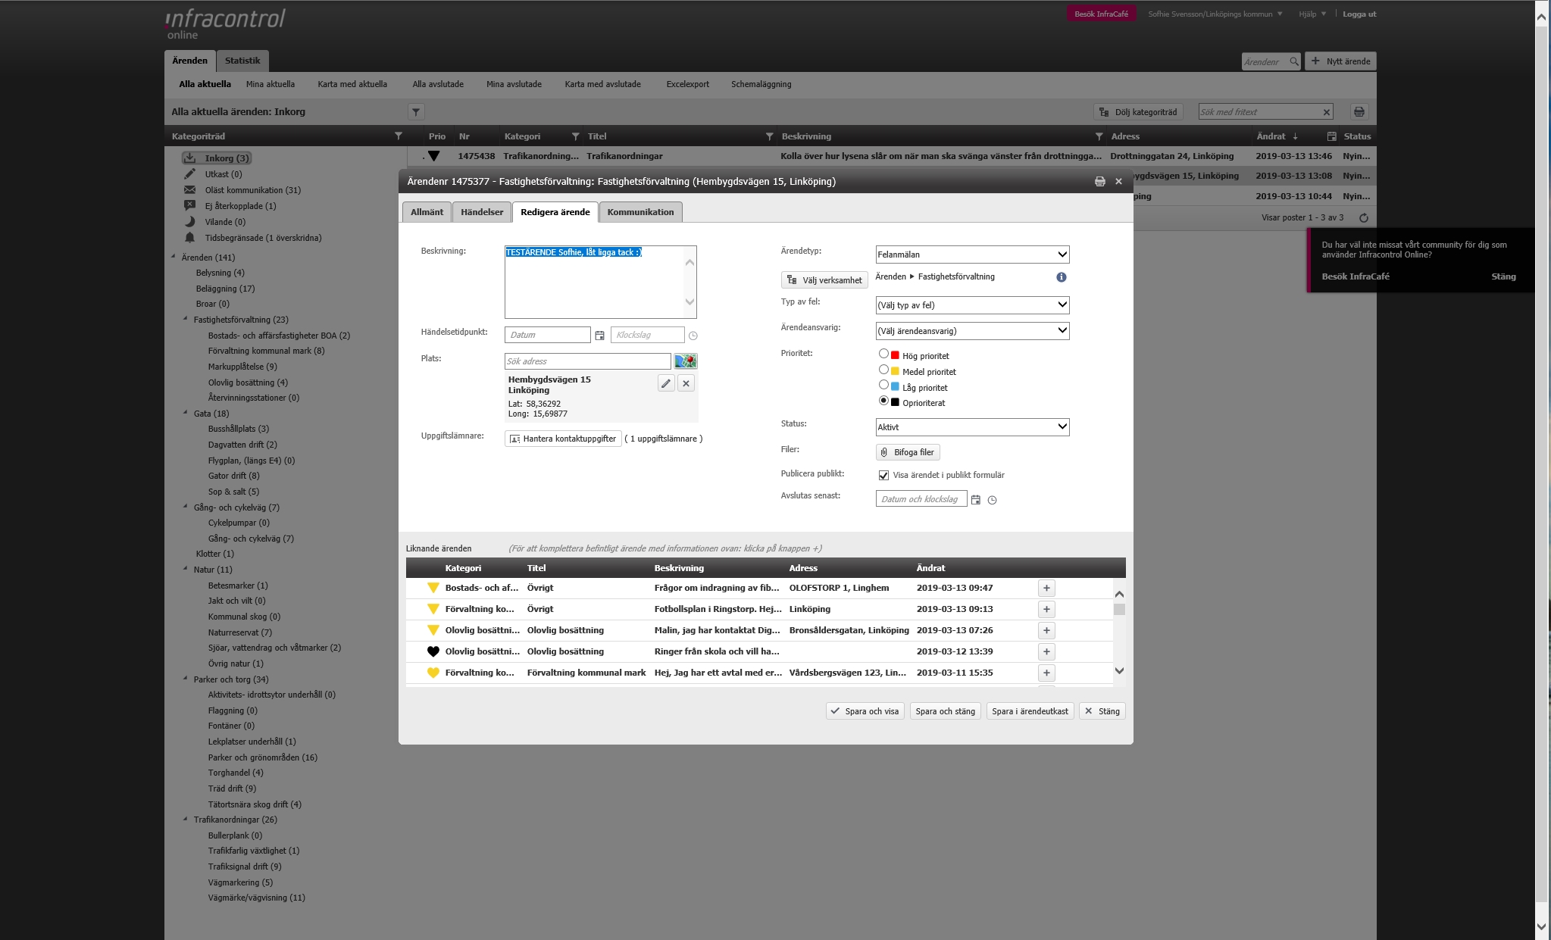Image resolution: width=1551 pixels, height=940 pixels.
Task: Select the Hög prioritet radio button
Action: pyautogui.click(x=883, y=354)
